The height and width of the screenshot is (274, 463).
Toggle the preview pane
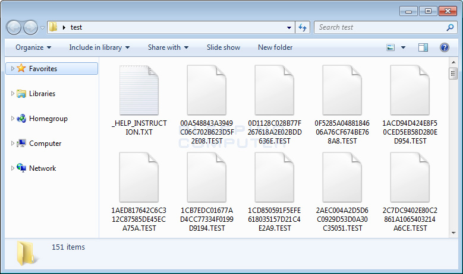point(423,47)
